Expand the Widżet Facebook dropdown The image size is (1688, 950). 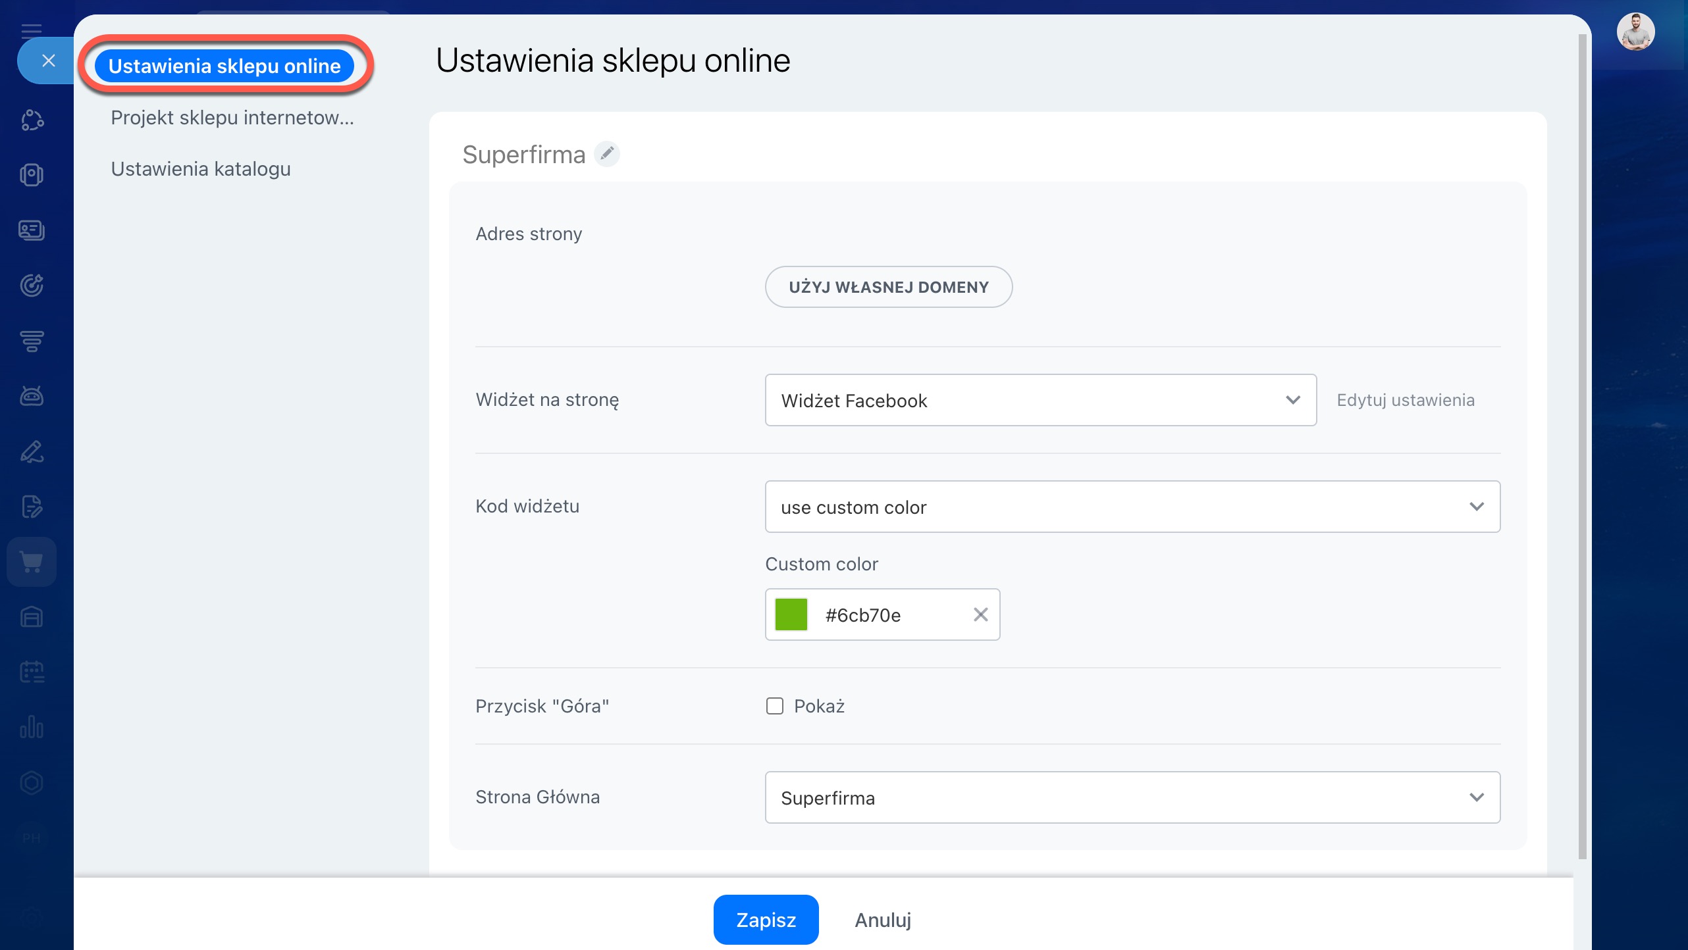(1040, 400)
